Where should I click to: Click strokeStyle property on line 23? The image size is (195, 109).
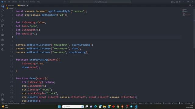[x=36, y=93]
